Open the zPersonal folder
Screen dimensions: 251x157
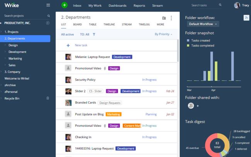click(x=11, y=92)
